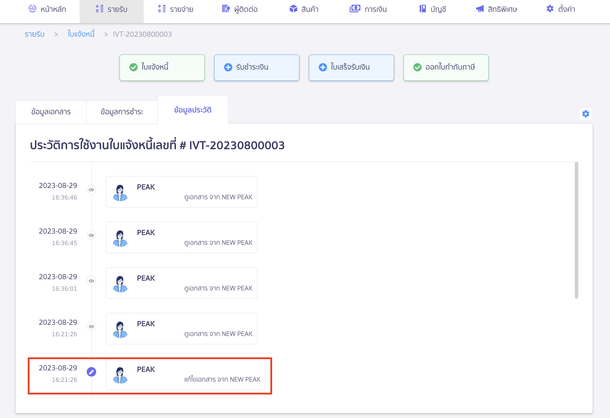The height and width of the screenshot is (418, 610).
Task: Open the สินค้า menu item
Action: [x=304, y=9]
